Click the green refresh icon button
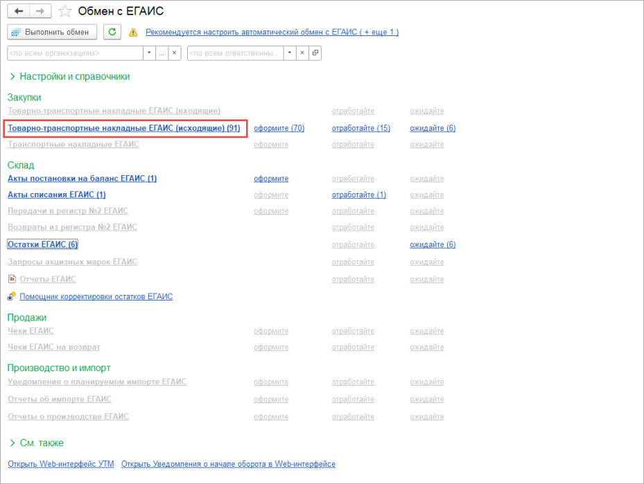 112,32
